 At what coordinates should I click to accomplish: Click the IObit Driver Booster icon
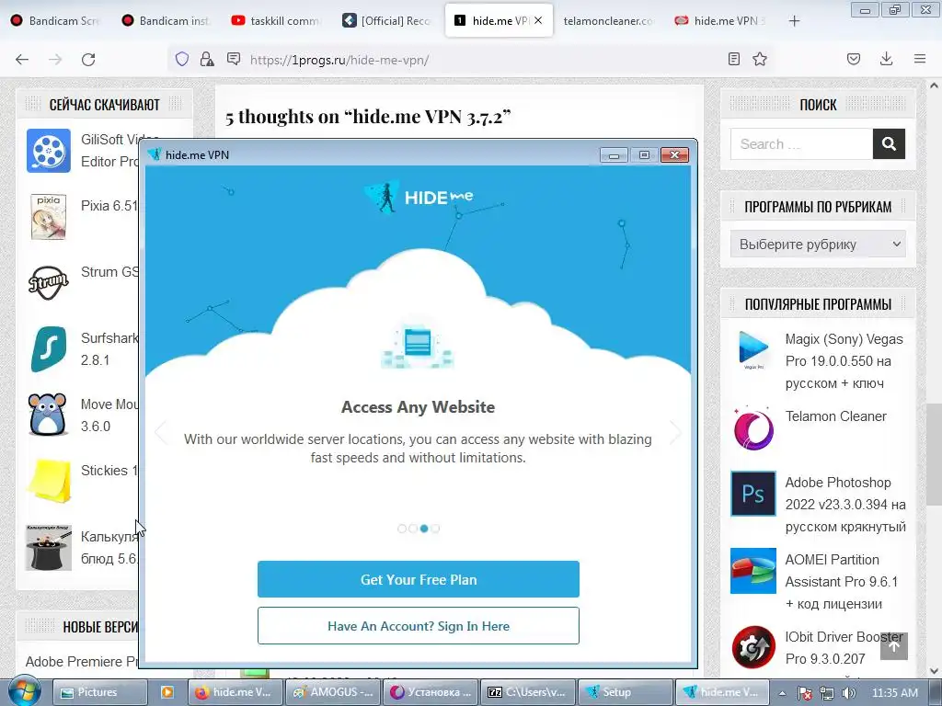(x=753, y=648)
